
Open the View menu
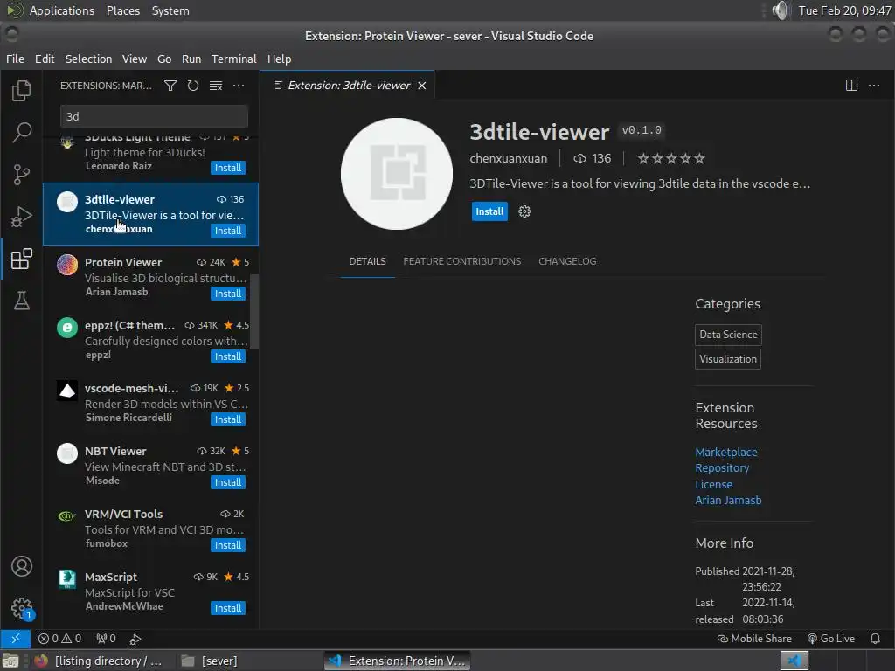click(x=134, y=59)
